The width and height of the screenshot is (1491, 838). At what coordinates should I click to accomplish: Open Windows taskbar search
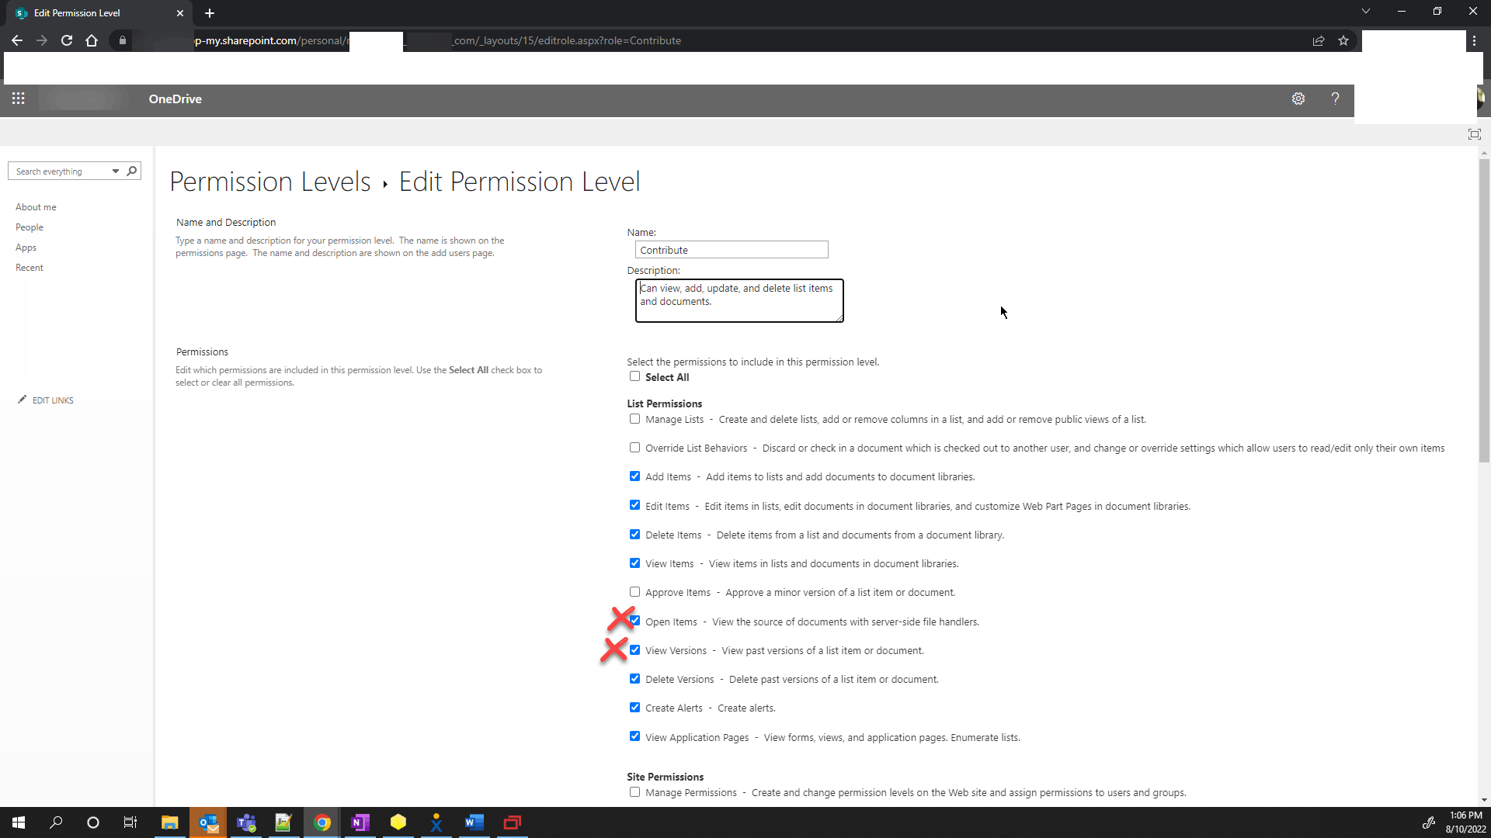pyautogui.click(x=56, y=822)
